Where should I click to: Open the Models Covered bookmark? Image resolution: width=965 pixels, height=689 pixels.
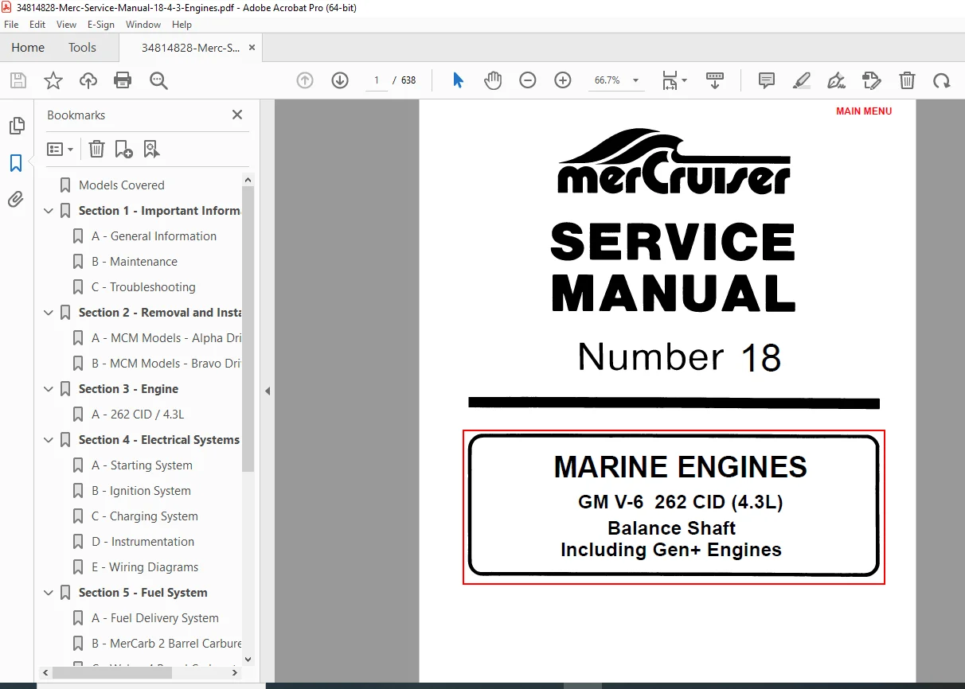pos(121,185)
